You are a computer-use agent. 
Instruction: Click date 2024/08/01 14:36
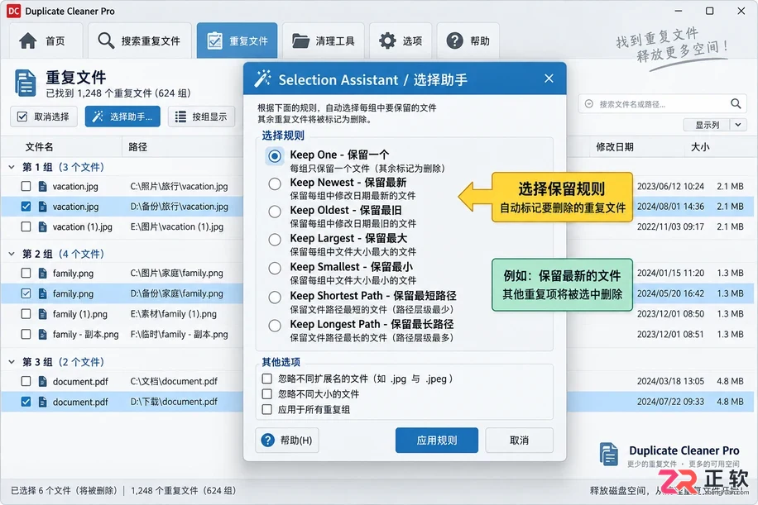pyautogui.click(x=670, y=207)
